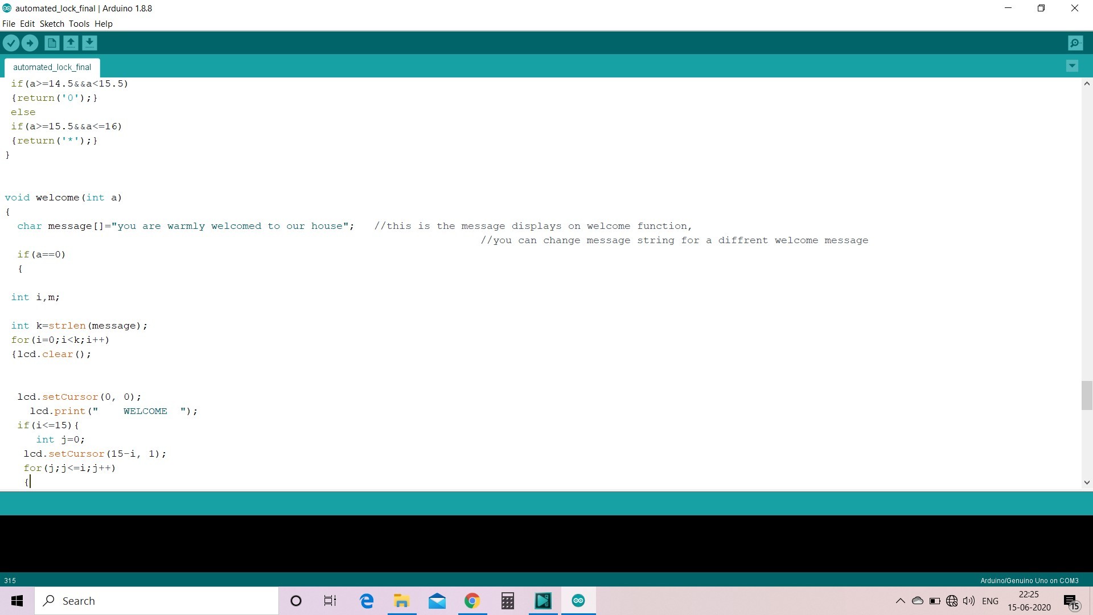Click the battery tray icon
1093x615 pixels.
click(x=934, y=601)
